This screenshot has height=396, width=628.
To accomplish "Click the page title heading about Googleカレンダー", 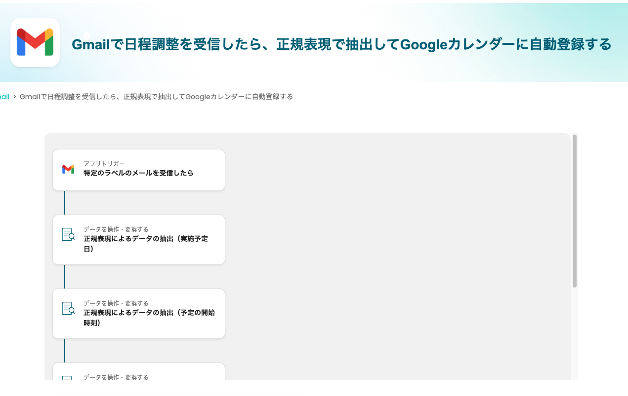I will 341,44.
